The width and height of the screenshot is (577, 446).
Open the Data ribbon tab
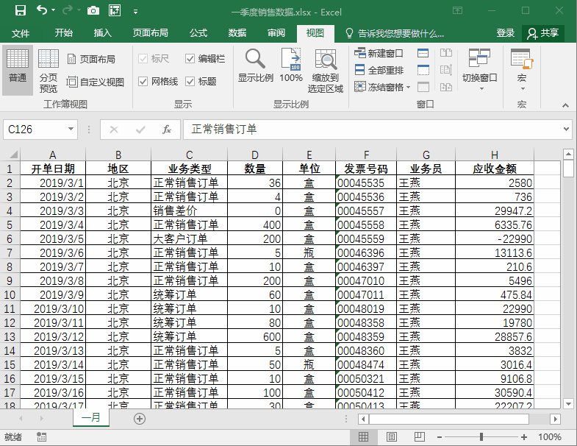[237, 33]
